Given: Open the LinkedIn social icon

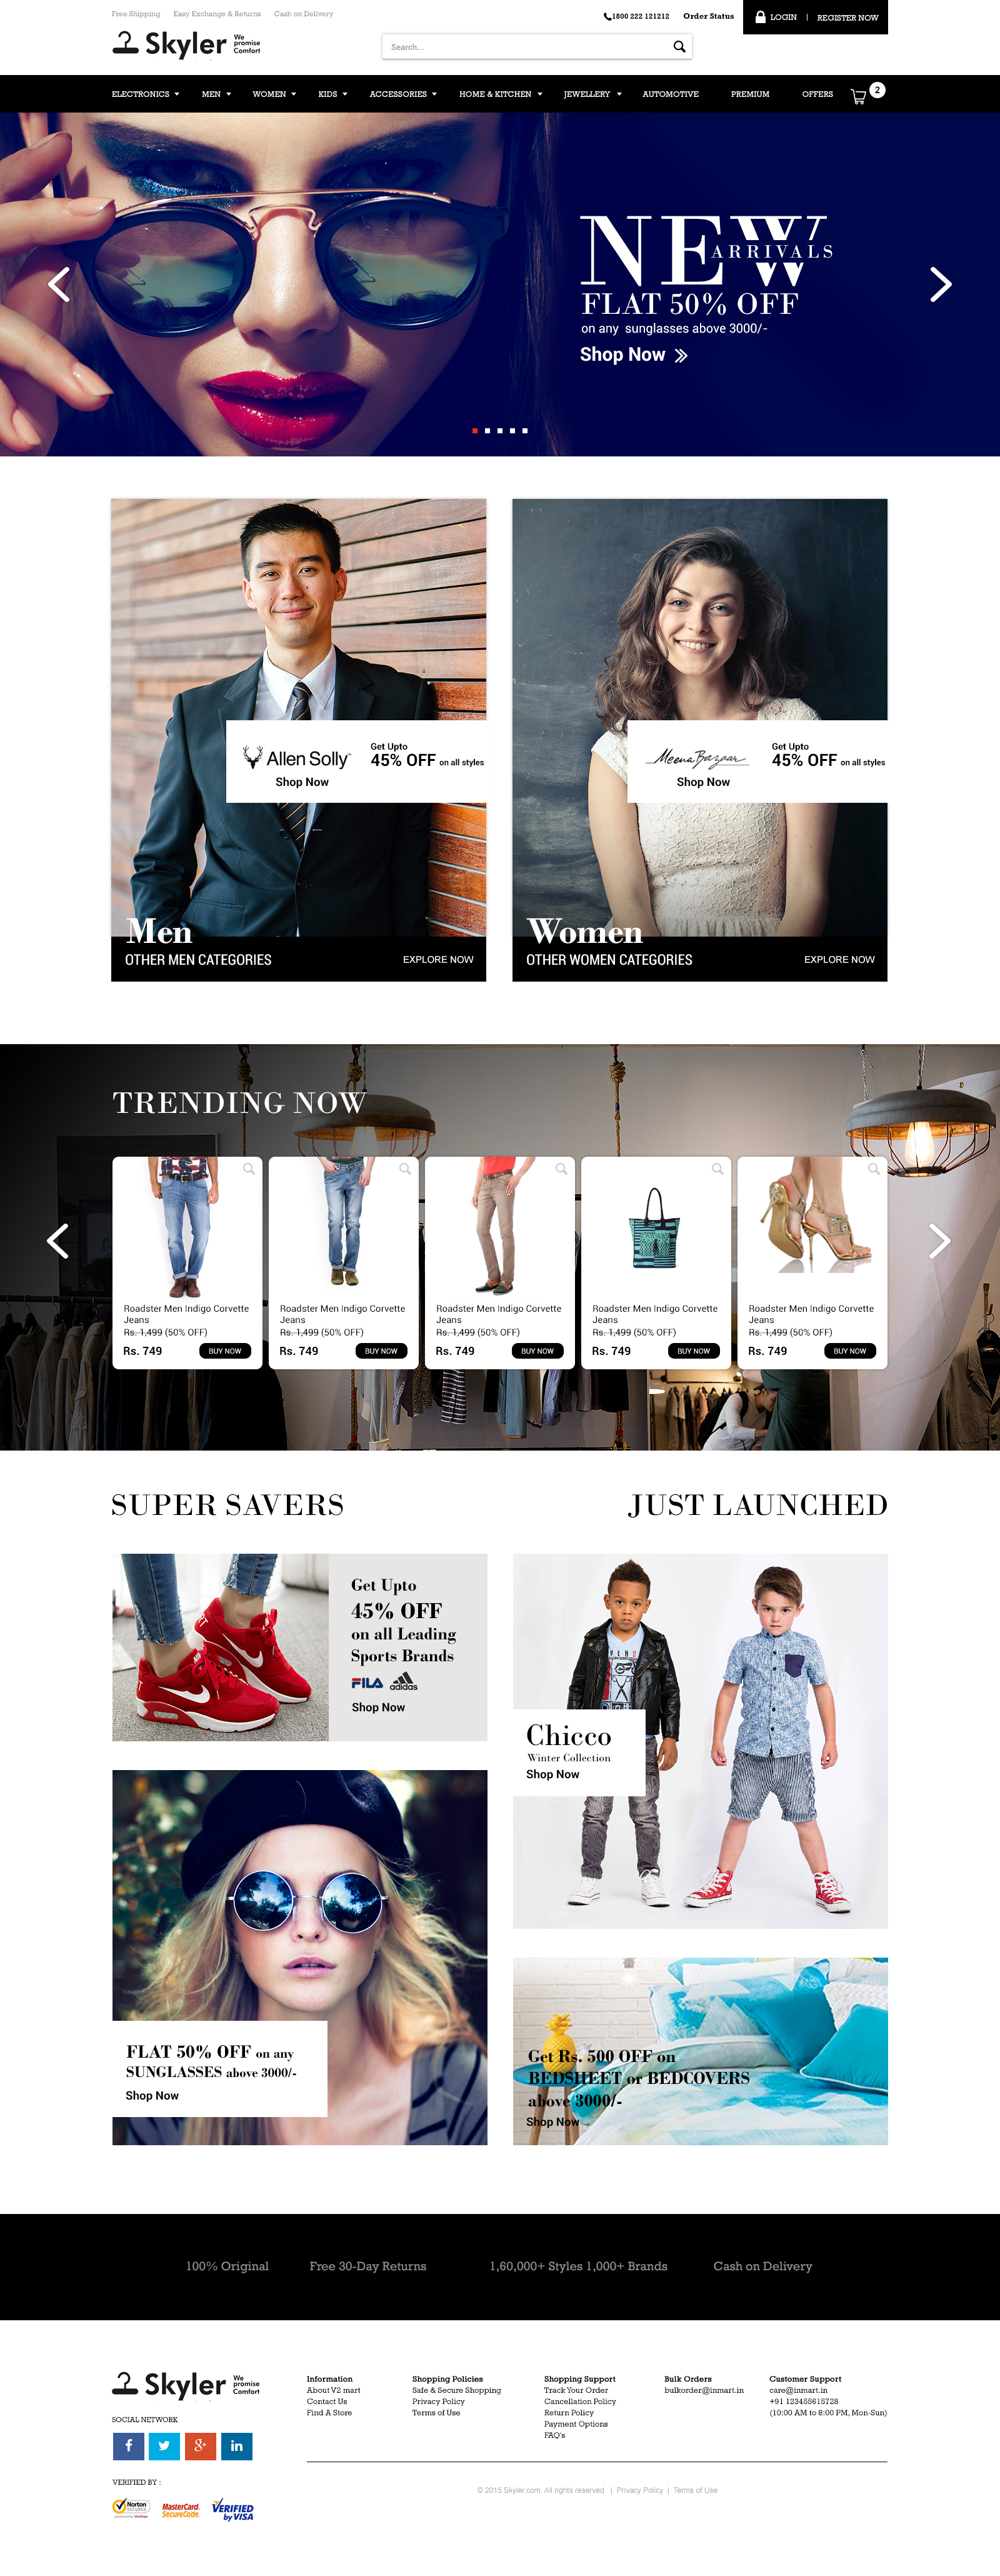Looking at the screenshot, I should [236, 2445].
